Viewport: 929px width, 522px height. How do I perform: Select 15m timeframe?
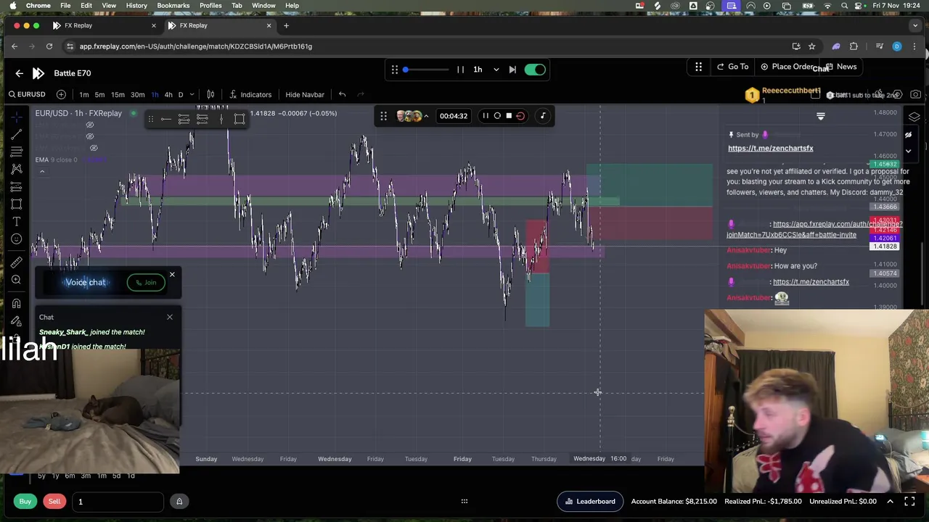118,94
